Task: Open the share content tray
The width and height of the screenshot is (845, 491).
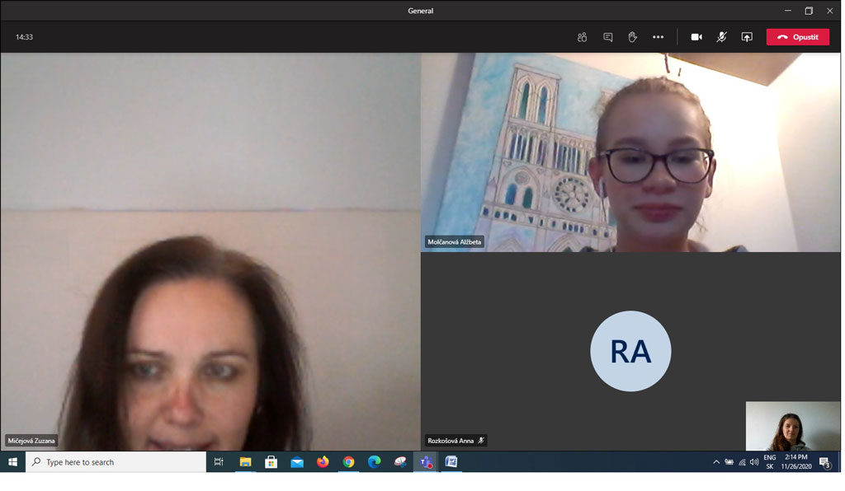Action: [747, 37]
